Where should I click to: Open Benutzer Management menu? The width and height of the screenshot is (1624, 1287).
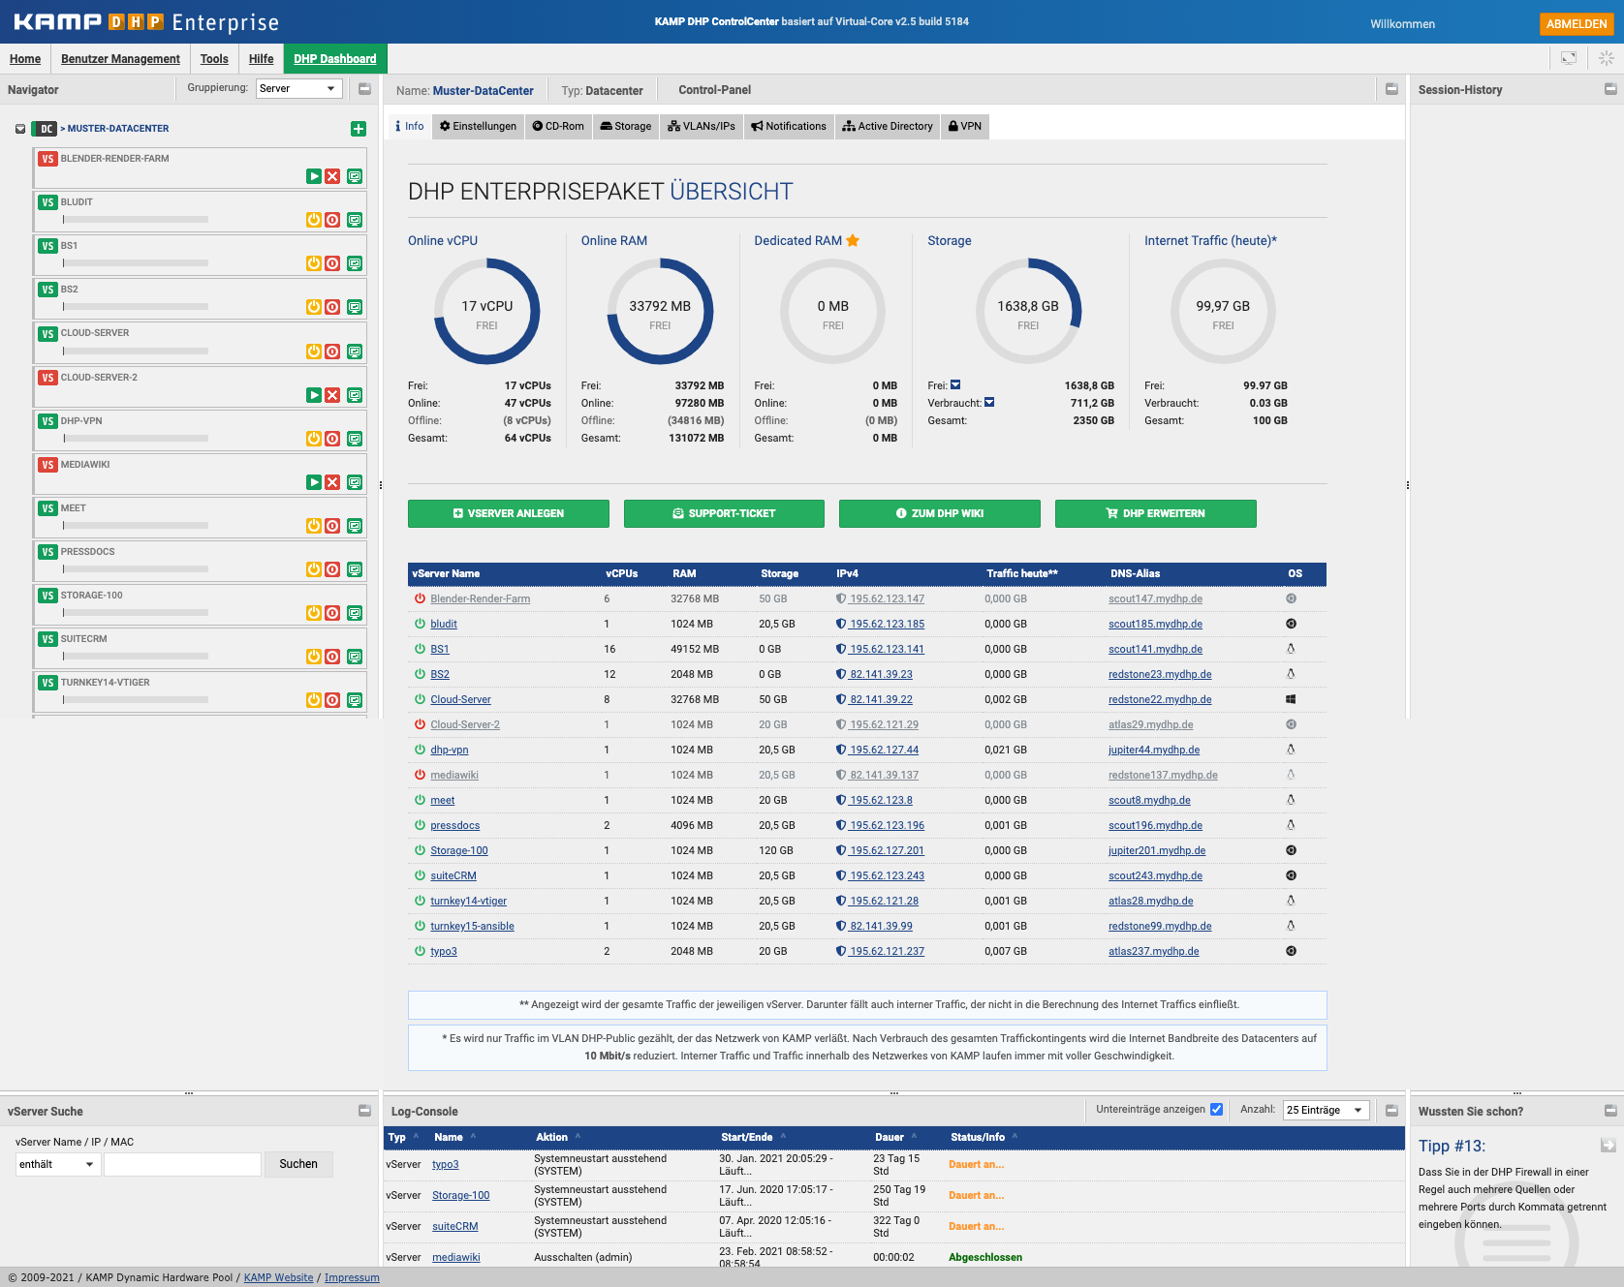(120, 59)
